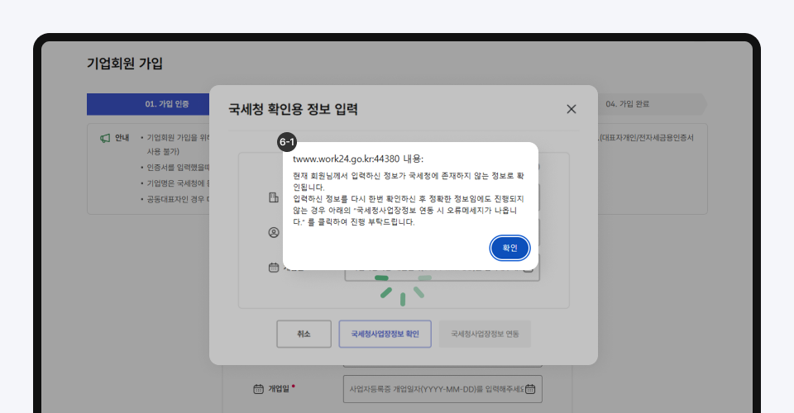Click the loading spinner in the dialog
This screenshot has height=413, width=794.
(x=402, y=286)
